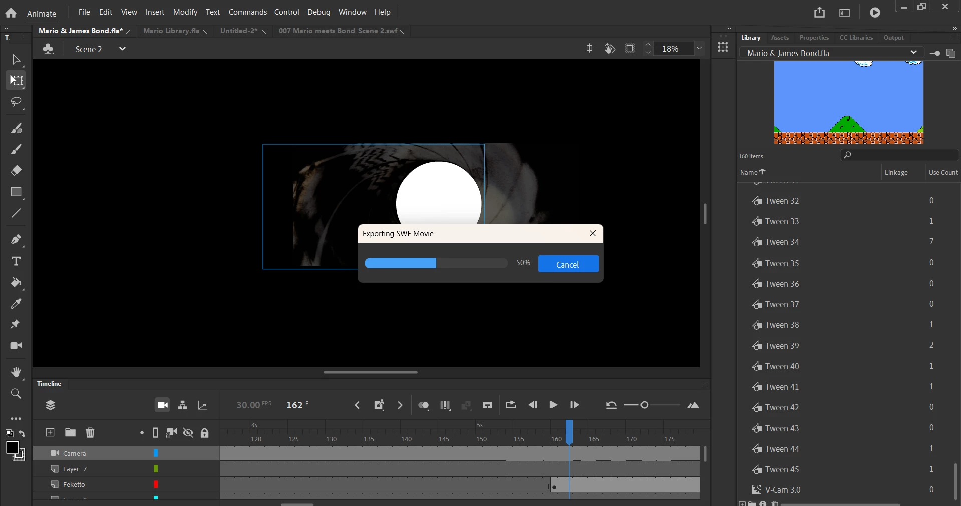Image resolution: width=961 pixels, height=506 pixels.
Task: Select the Hand tool
Action: tap(16, 372)
